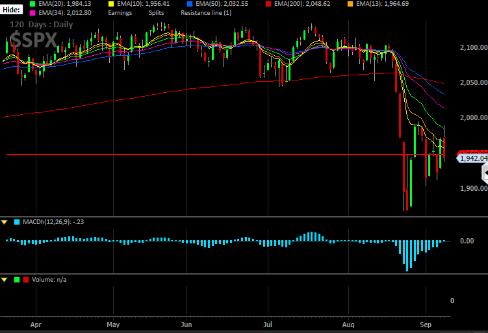Click the Apr label on the time axis
This screenshot has height=333, width=488.
[36, 325]
